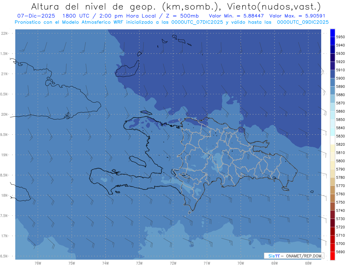Image resolution: width=346 pixels, height=267 pixels.
Task: Click the 5700 color bar label
Action: click(340, 244)
